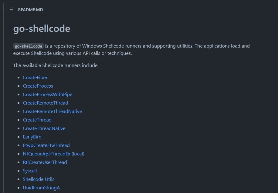278x193 pixels.
Task: Open the Shellcode Utils link
Action: [39, 179]
